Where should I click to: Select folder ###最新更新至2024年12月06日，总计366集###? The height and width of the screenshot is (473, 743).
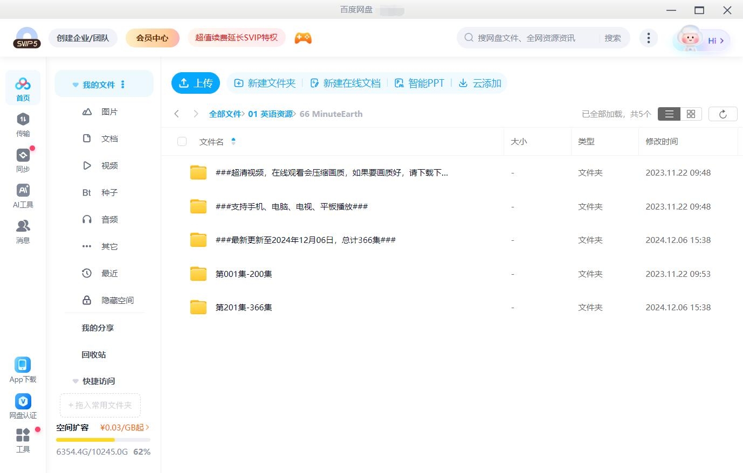305,240
